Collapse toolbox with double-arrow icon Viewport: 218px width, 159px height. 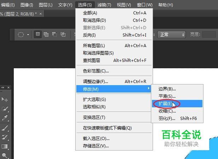(2, 88)
